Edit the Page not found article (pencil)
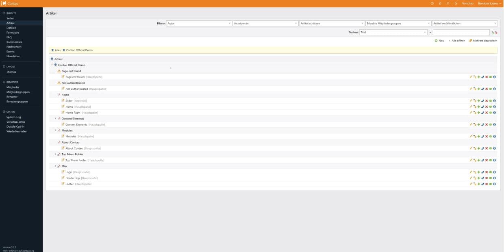Viewport: 504px width, 252px height. pyautogui.click(x=471, y=77)
